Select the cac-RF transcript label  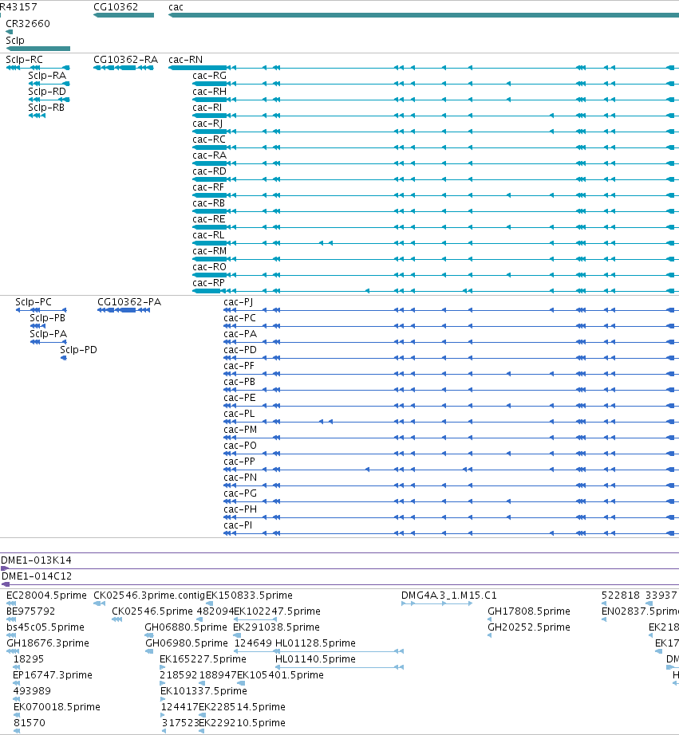tap(208, 187)
